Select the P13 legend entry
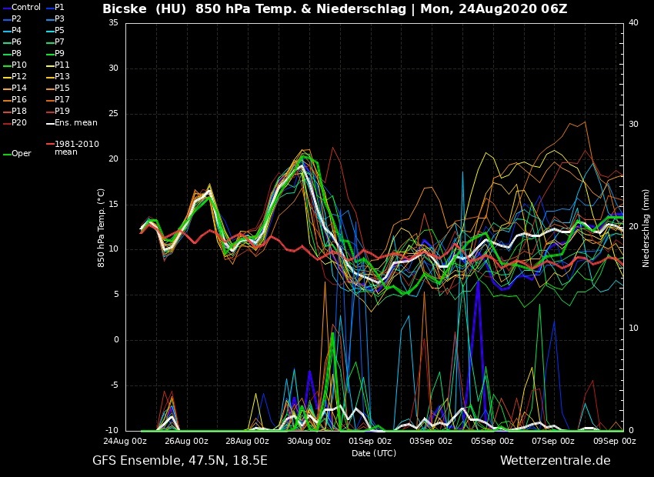This screenshot has width=654, height=477. click(62, 76)
